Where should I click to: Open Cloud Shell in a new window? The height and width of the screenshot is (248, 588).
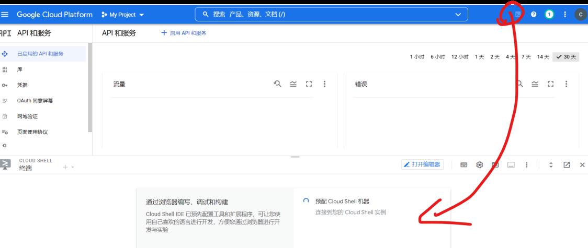567,165
